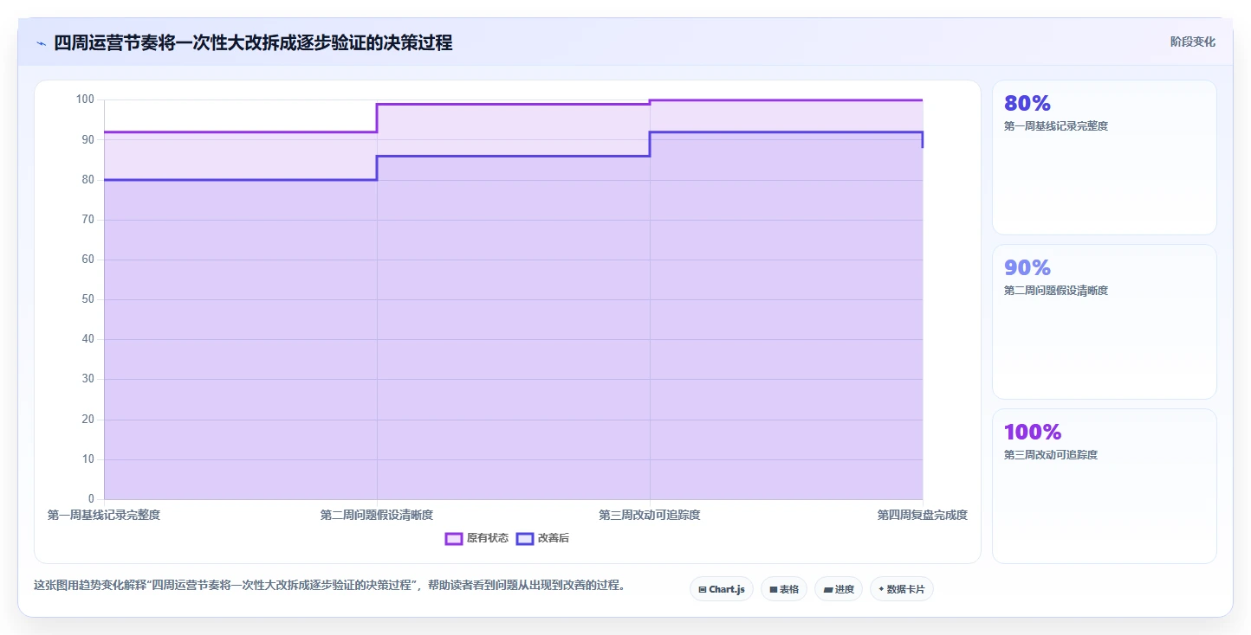Screen dimensions: 1251x635
Task: Click x-axis label 第三周改动可追踪度
Action: tap(650, 515)
